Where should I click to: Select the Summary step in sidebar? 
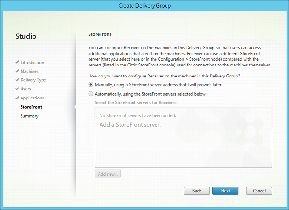[x=29, y=116]
